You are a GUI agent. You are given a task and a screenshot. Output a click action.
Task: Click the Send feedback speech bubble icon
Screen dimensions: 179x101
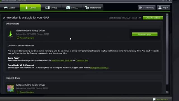coord(154,99)
